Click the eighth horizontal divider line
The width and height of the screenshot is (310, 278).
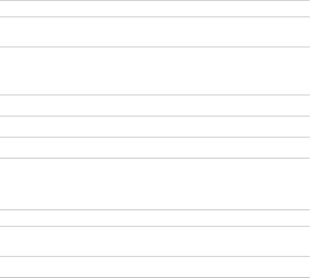coord(155,210)
